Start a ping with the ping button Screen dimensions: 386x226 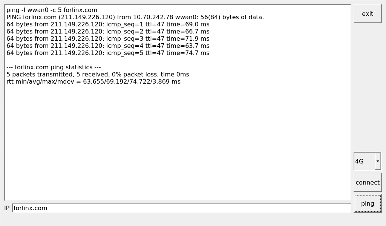368,204
